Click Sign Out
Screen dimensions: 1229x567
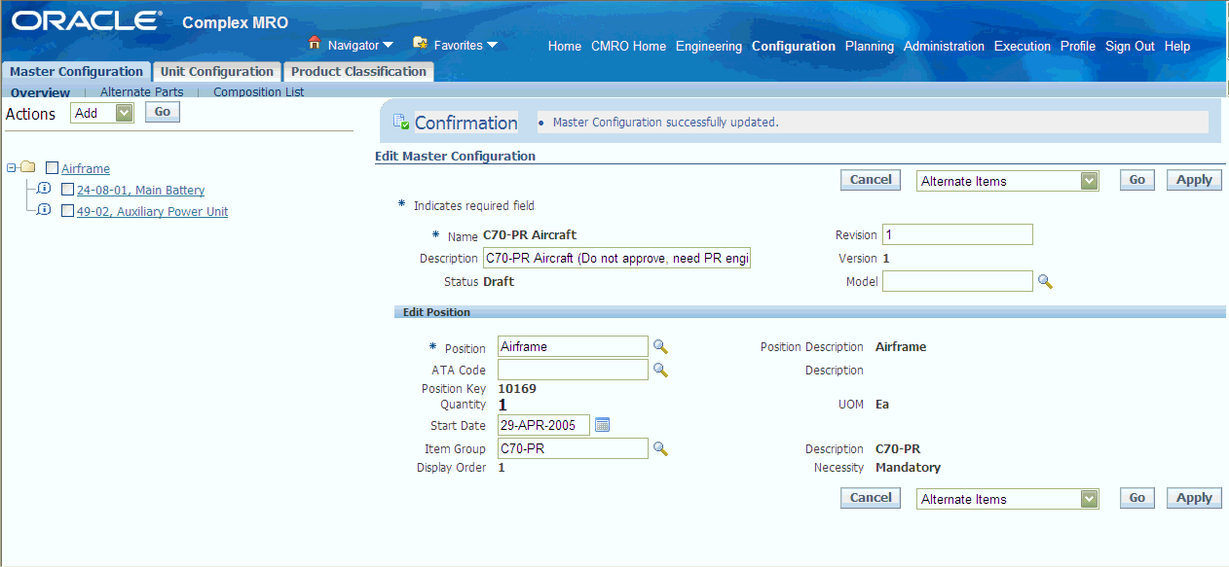click(x=1130, y=46)
